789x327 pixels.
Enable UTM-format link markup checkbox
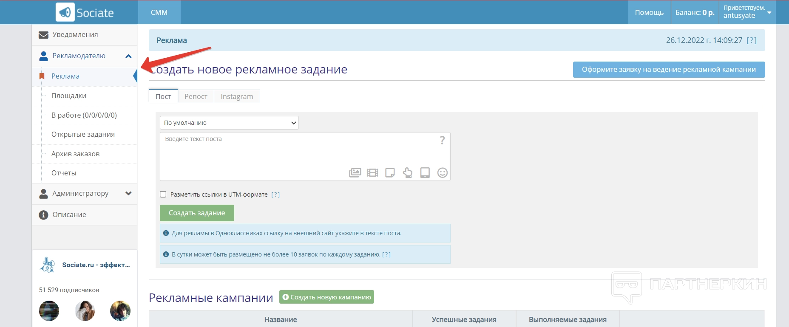pos(163,195)
